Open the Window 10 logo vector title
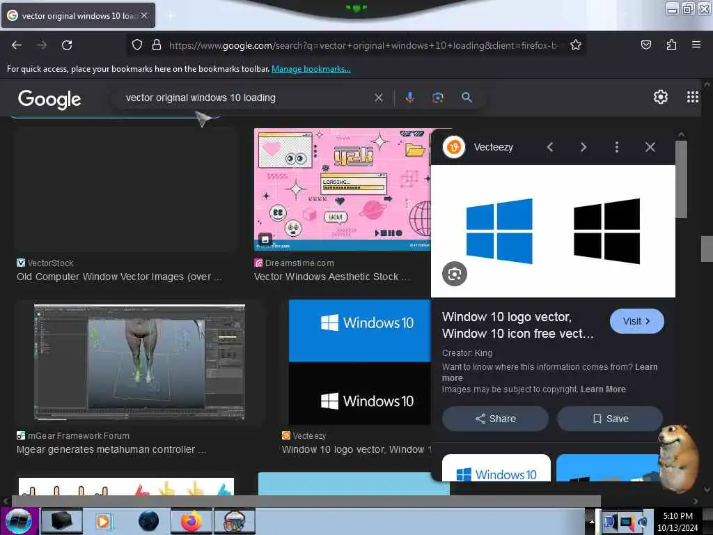This screenshot has width=713, height=535. pos(518,325)
